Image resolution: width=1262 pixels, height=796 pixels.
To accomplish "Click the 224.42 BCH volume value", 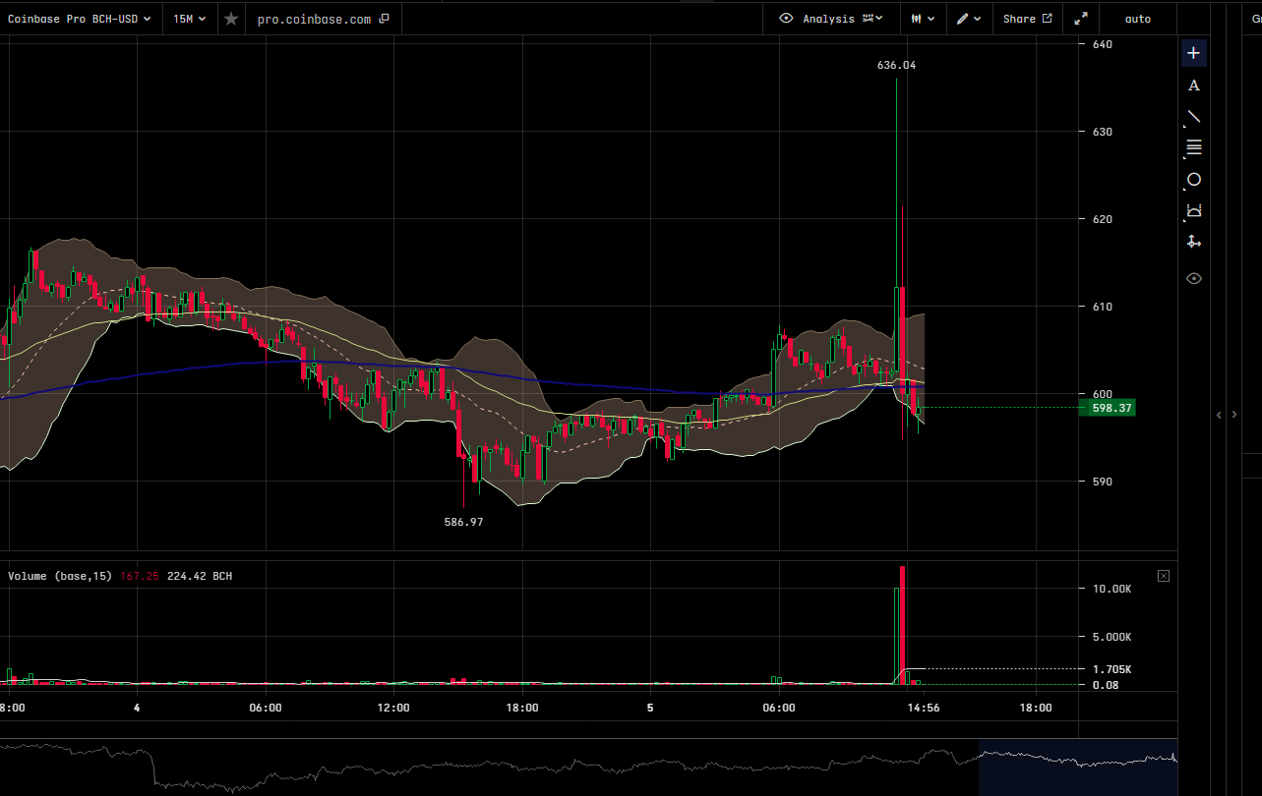I will click(201, 576).
